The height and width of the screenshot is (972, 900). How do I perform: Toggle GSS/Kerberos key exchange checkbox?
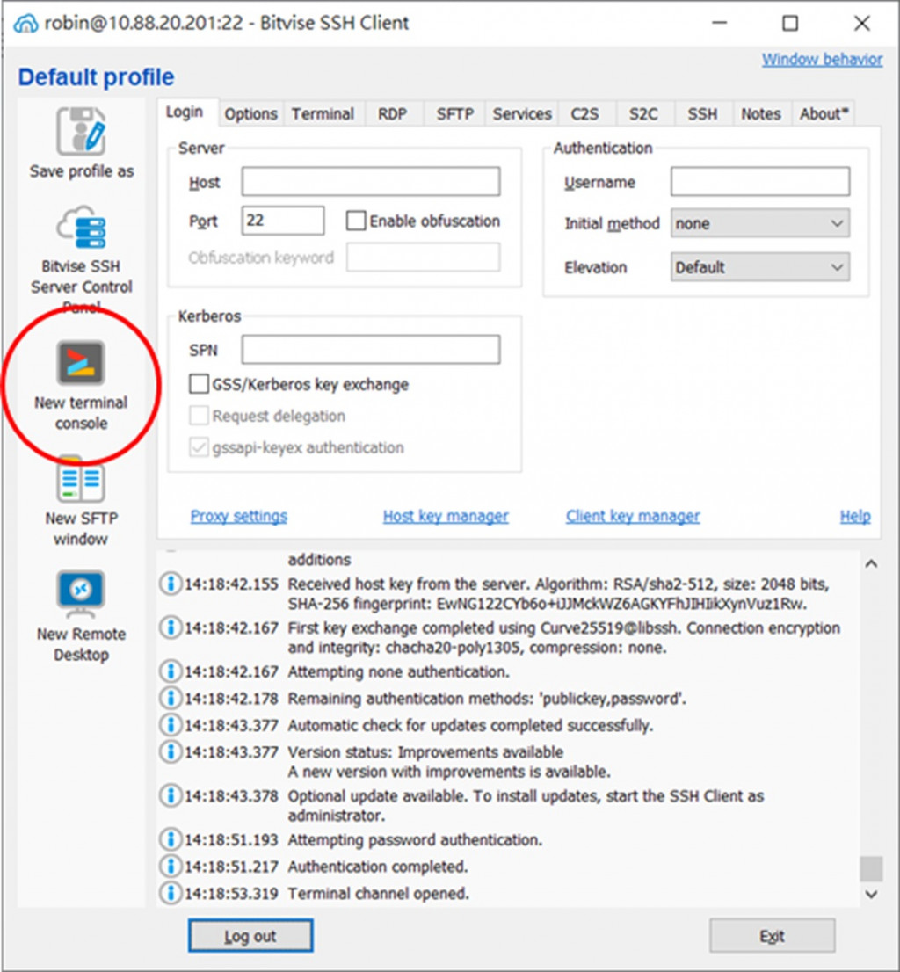(x=199, y=384)
